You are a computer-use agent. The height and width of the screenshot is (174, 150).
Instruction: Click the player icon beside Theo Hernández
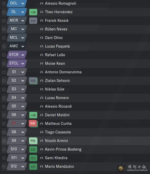pos(42,12)
